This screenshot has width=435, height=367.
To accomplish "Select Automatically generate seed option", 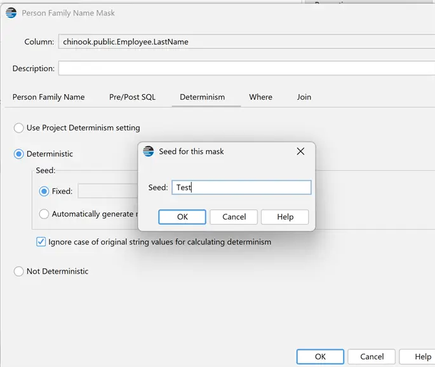I will pyautogui.click(x=44, y=214).
